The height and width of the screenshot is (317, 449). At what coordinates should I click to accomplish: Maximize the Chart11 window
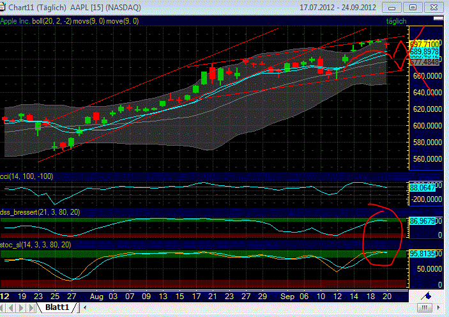tap(413, 8)
